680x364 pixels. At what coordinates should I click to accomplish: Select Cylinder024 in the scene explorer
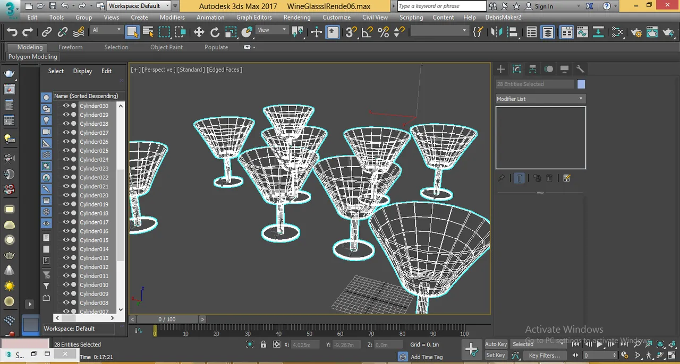click(x=94, y=160)
